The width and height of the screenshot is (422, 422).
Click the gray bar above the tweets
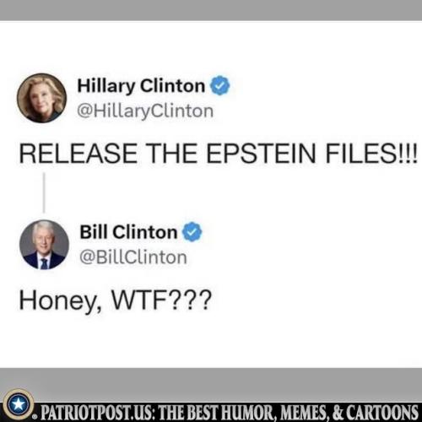[x=211, y=10]
